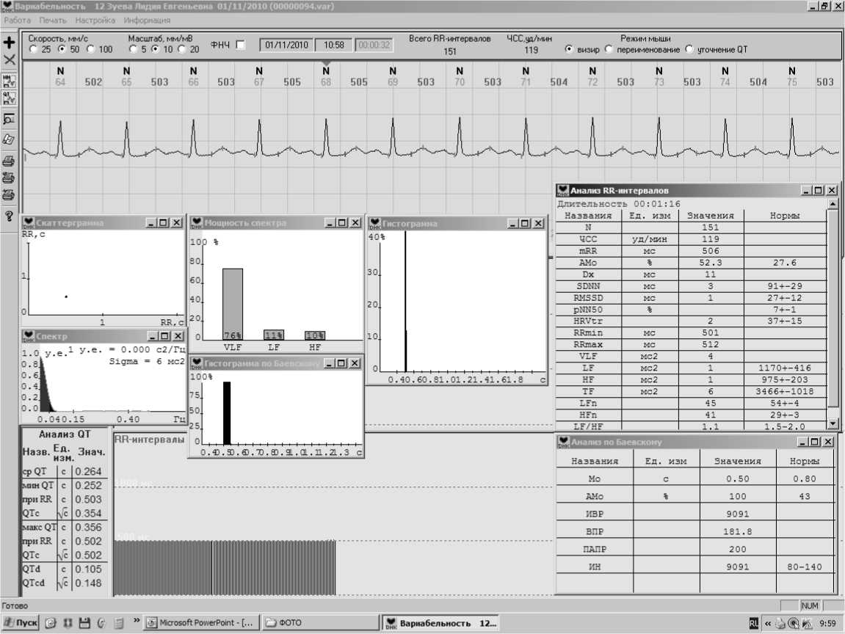845x634 pixels.
Task: Click the tray icon immediately left of the clock
Action: pyautogui.click(x=807, y=623)
